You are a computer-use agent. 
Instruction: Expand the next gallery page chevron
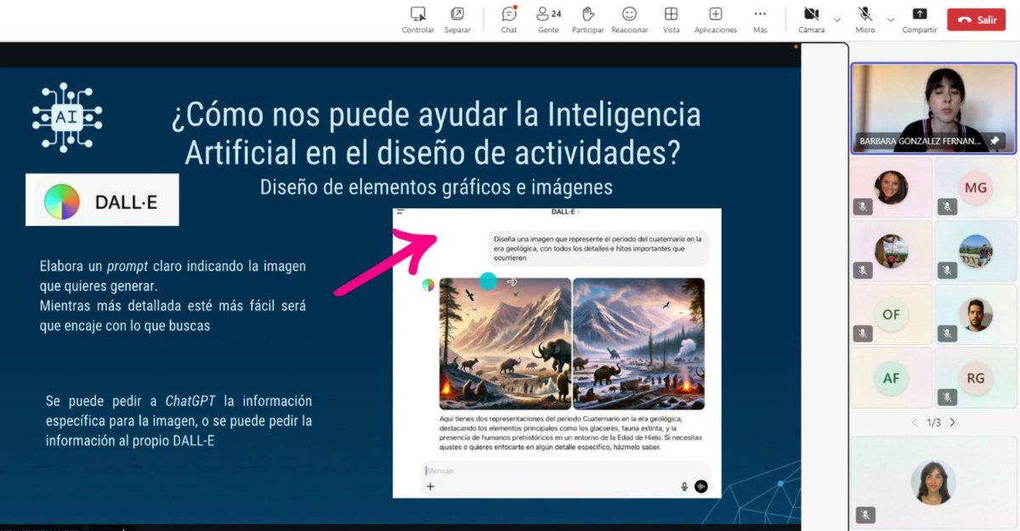(953, 421)
